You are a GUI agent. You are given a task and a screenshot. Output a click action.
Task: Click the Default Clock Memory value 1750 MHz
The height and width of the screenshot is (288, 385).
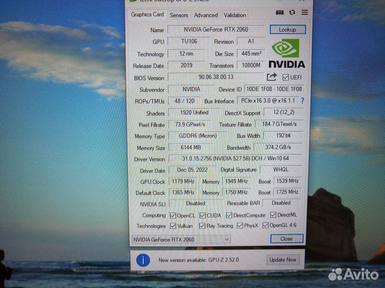236,192
